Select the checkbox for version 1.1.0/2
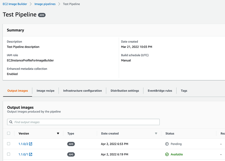Viewport: 225px width, 161px height. pyautogui.click(x=8, y=144)
